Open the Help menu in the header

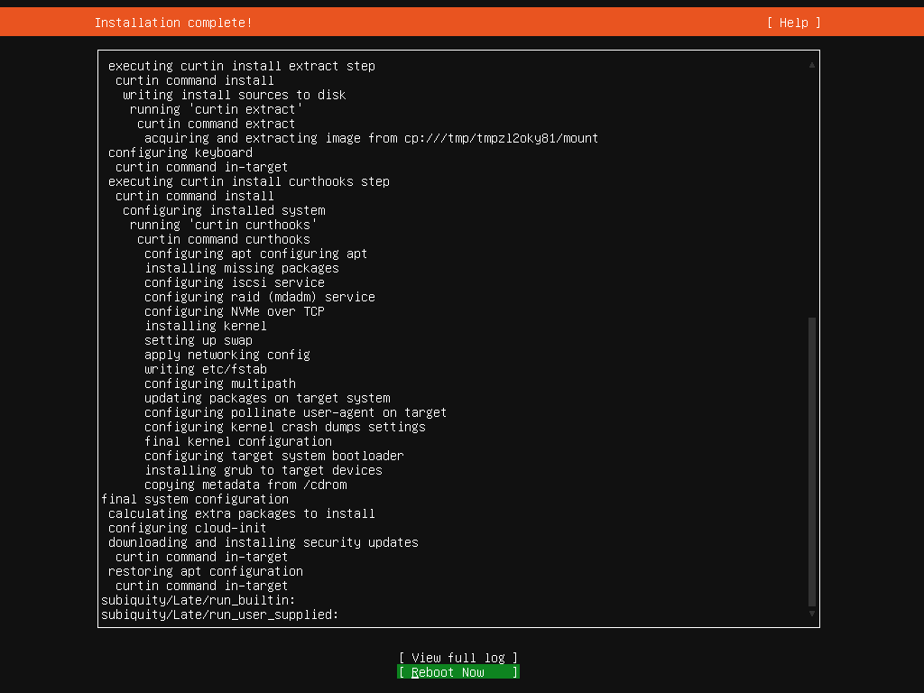pyautogui.click(x=793, y=23)
